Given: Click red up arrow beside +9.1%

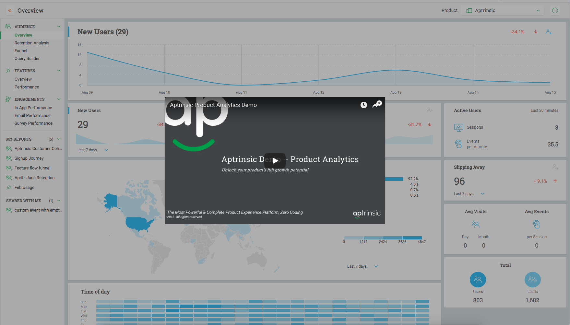Looking at the screenshot, I should coord(555,181).
